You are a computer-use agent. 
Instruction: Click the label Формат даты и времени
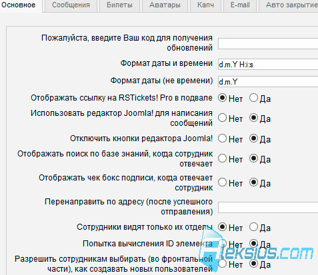pos(167,63)
